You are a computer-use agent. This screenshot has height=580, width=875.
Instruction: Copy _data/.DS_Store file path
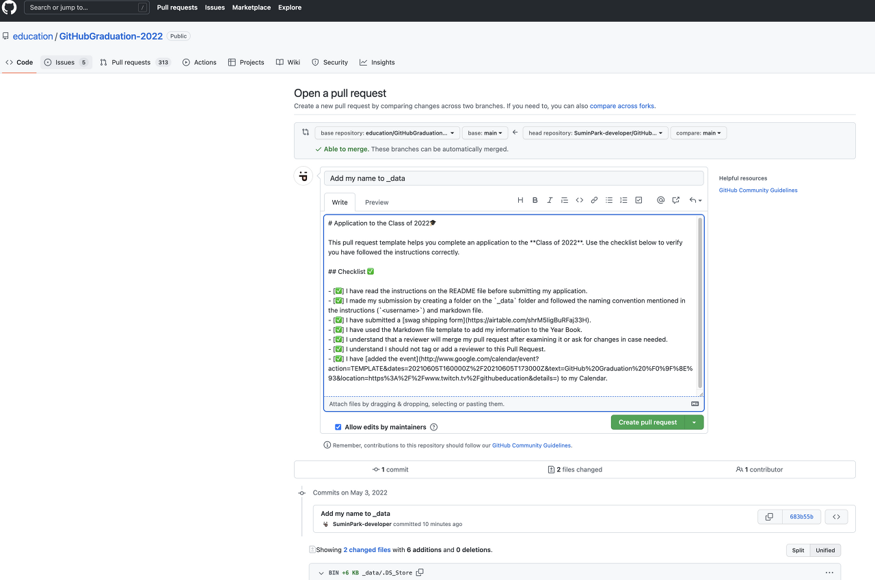[x=420, y=572]
